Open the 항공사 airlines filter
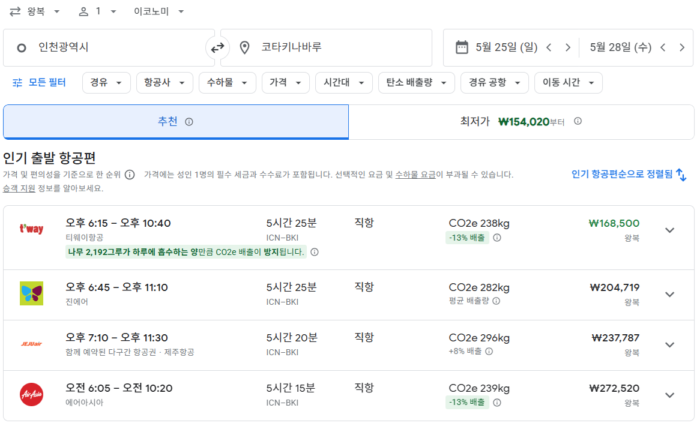The height and width of the screenshot is (423, 697). coord(164,83)
